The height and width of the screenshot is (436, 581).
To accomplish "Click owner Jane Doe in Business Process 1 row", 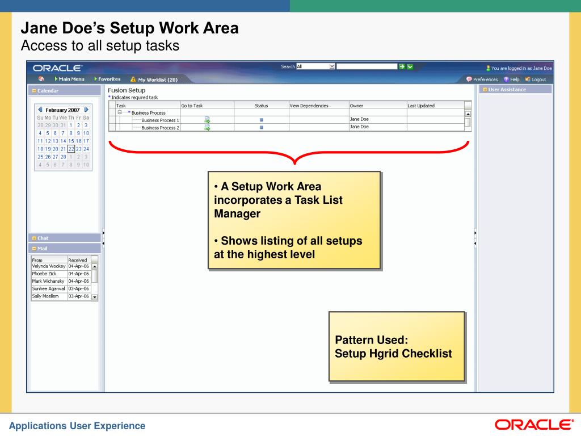I will coord(359,119).
